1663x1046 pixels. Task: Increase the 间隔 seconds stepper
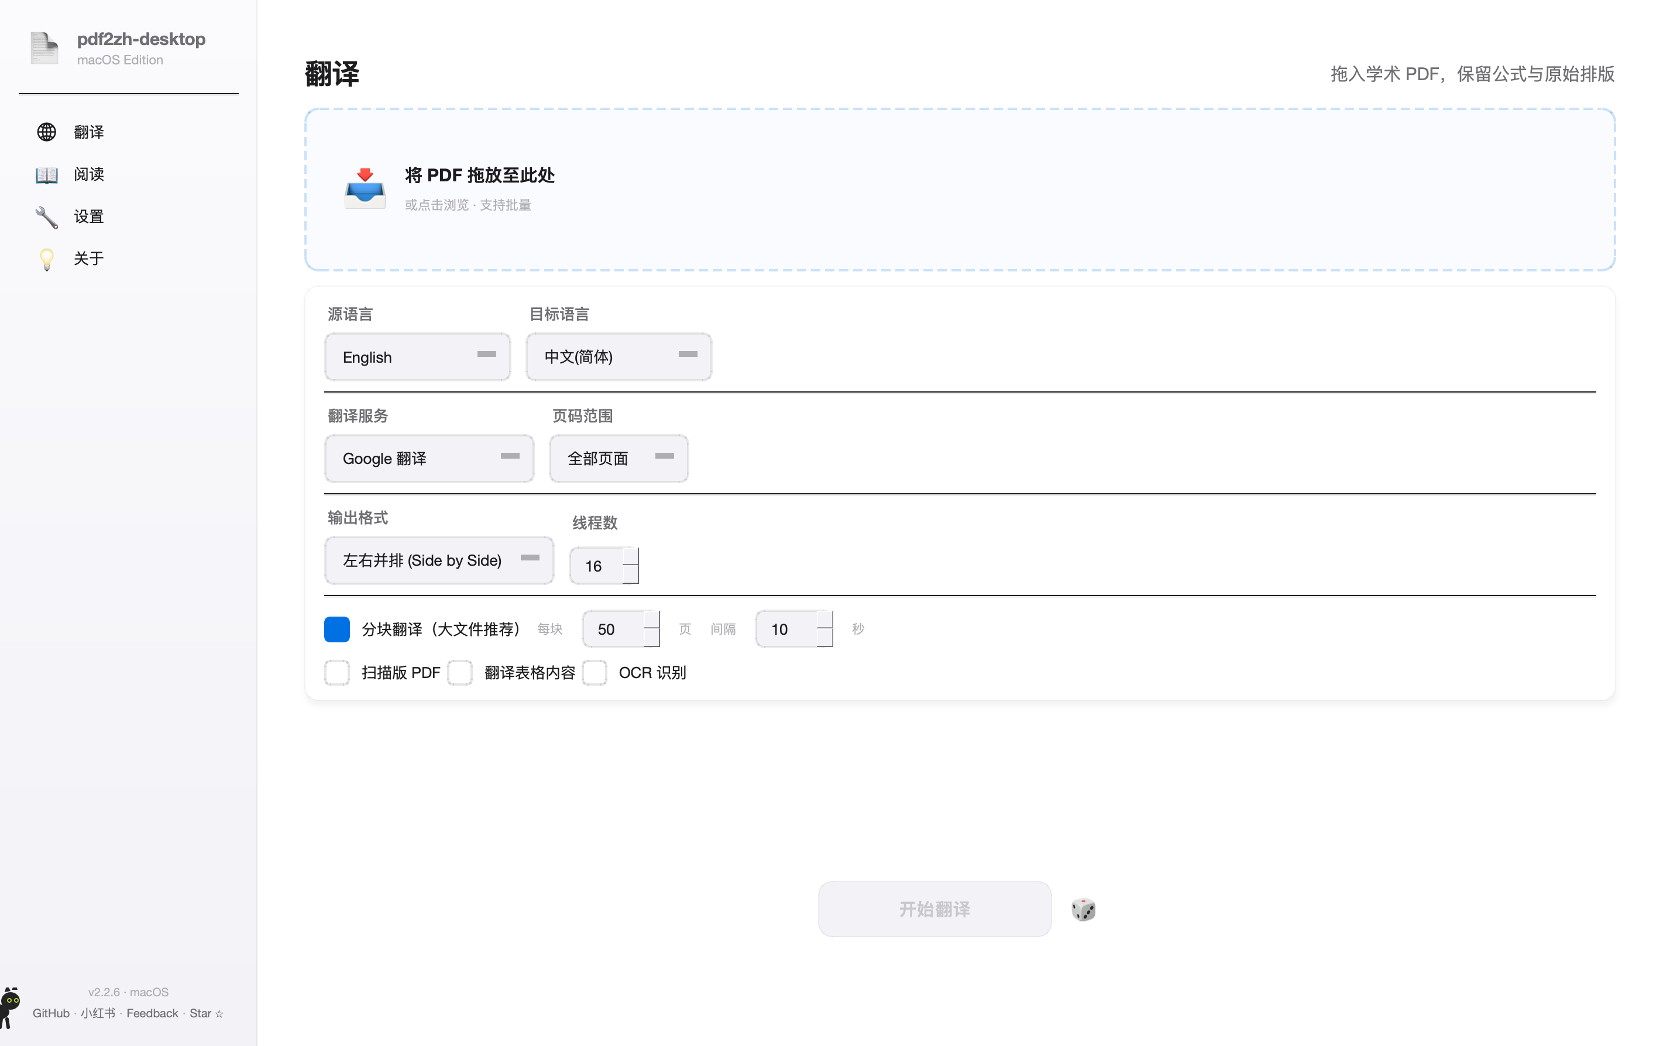(x=824, y=620)
